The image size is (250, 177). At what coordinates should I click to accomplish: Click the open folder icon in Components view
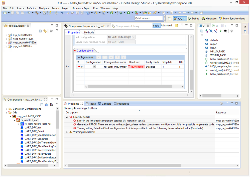[x=47, y=105]
